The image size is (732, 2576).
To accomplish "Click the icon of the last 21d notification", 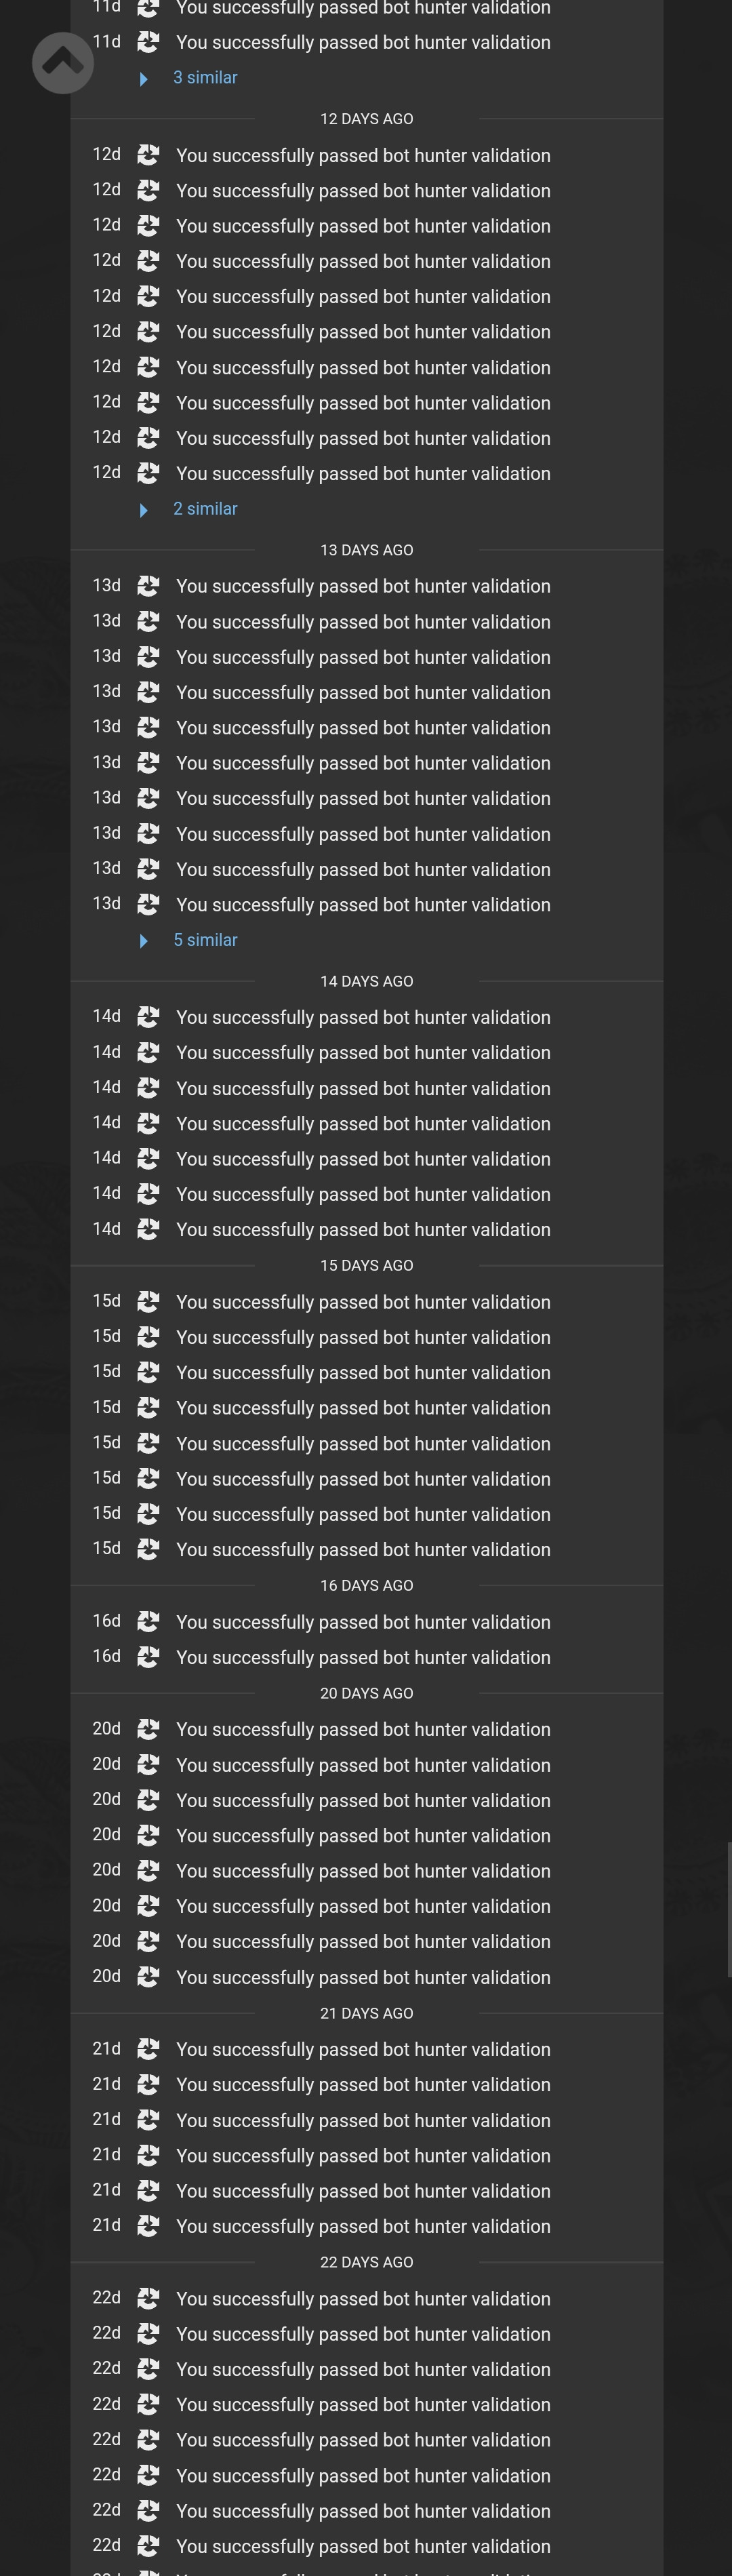I will 148,2226.
